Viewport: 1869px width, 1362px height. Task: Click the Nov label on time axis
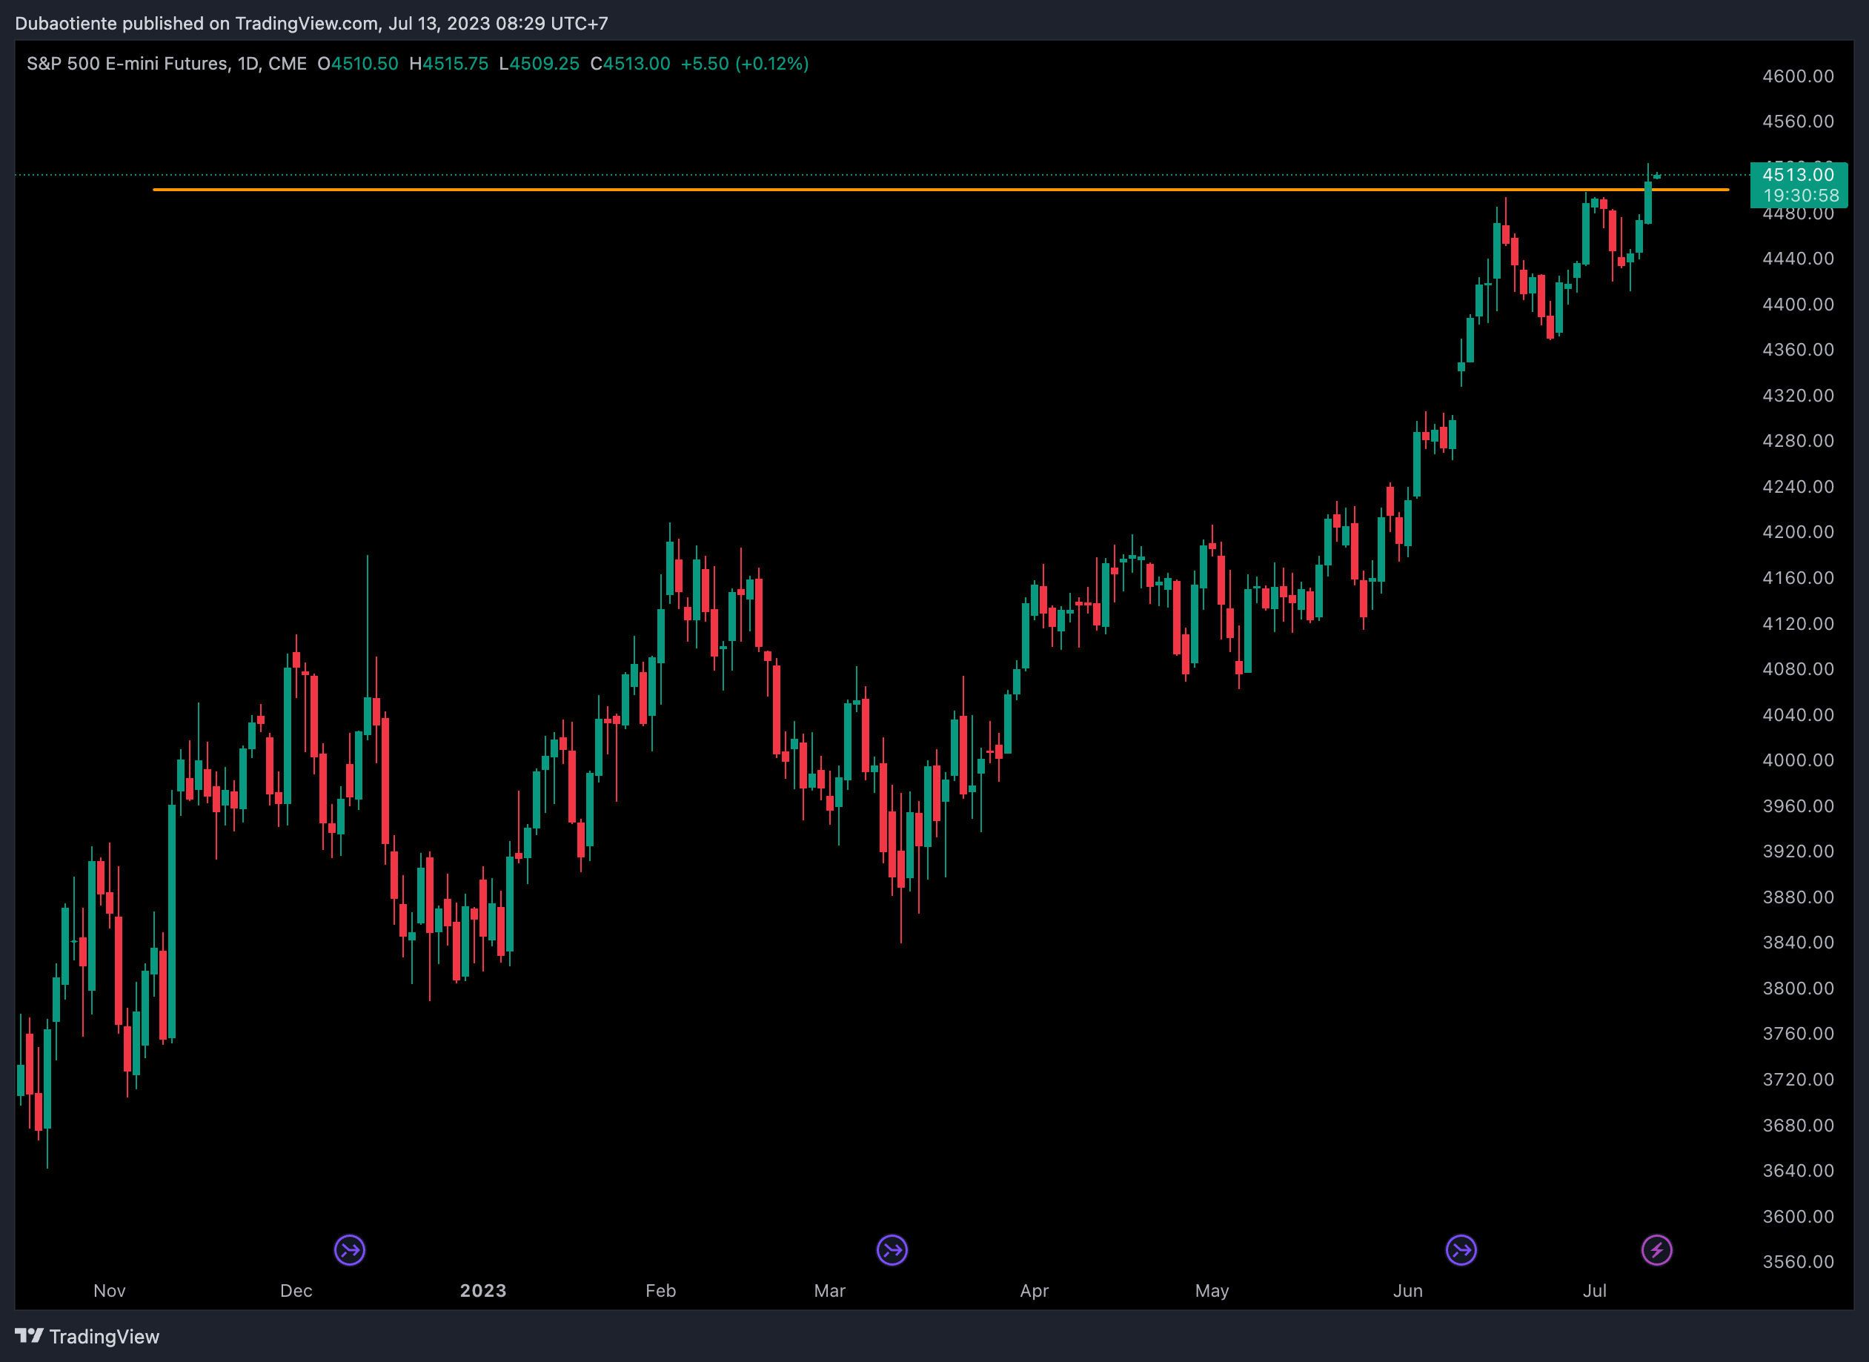[x=110, y=1290]
